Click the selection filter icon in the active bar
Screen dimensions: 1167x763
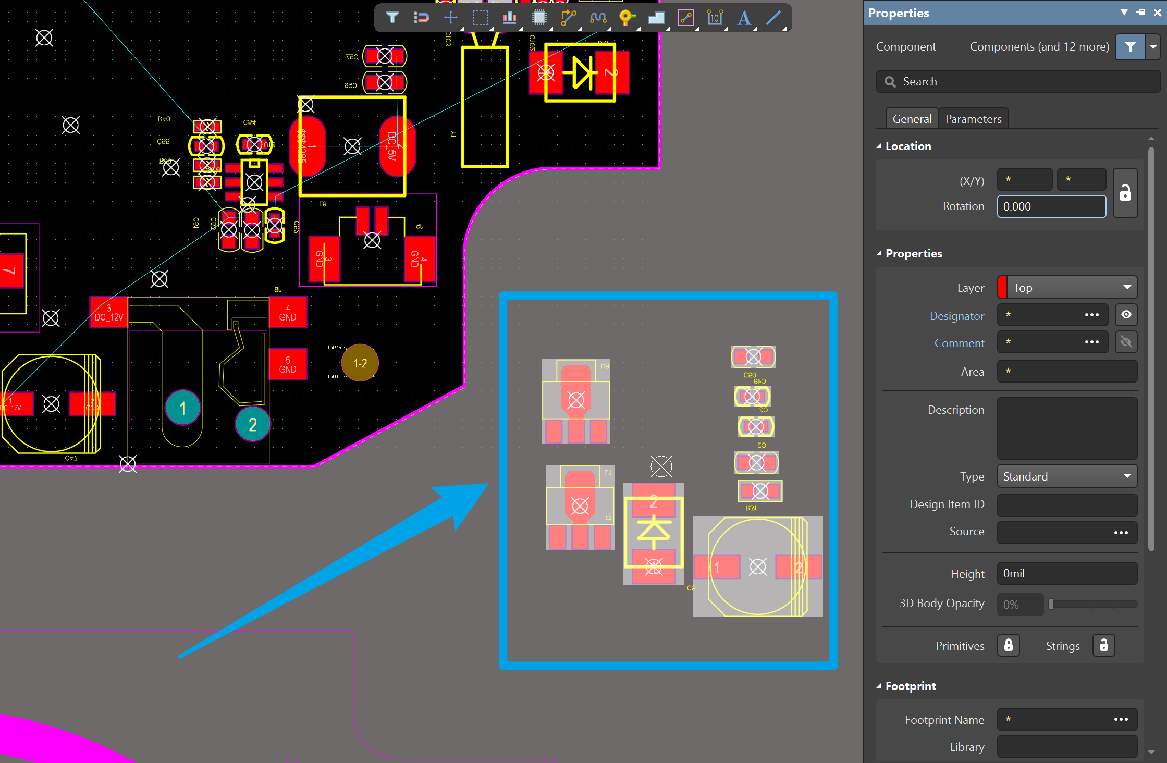click(392, 18)
